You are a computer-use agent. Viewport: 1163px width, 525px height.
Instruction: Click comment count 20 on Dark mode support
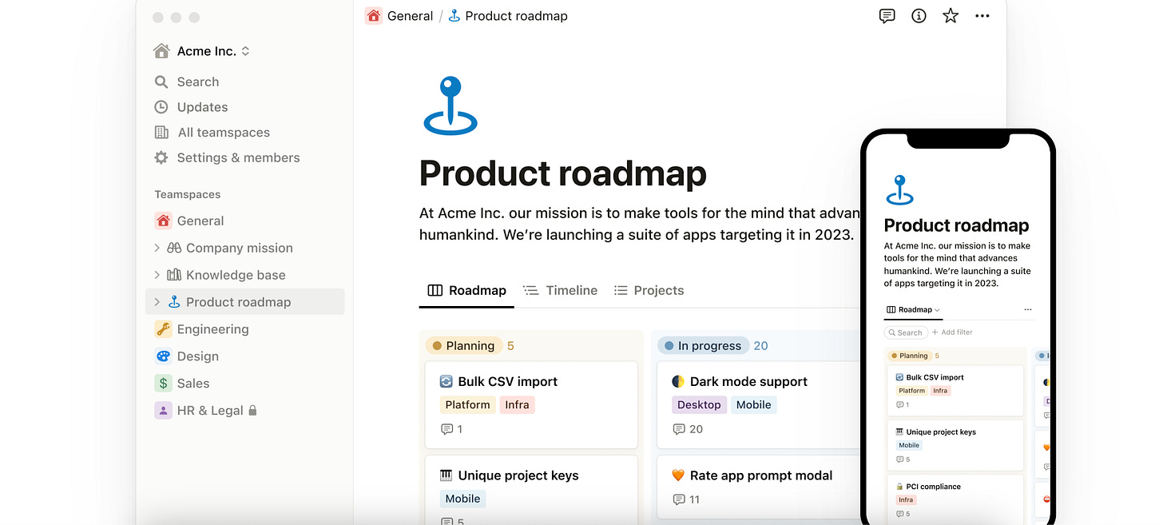point(688,429)
